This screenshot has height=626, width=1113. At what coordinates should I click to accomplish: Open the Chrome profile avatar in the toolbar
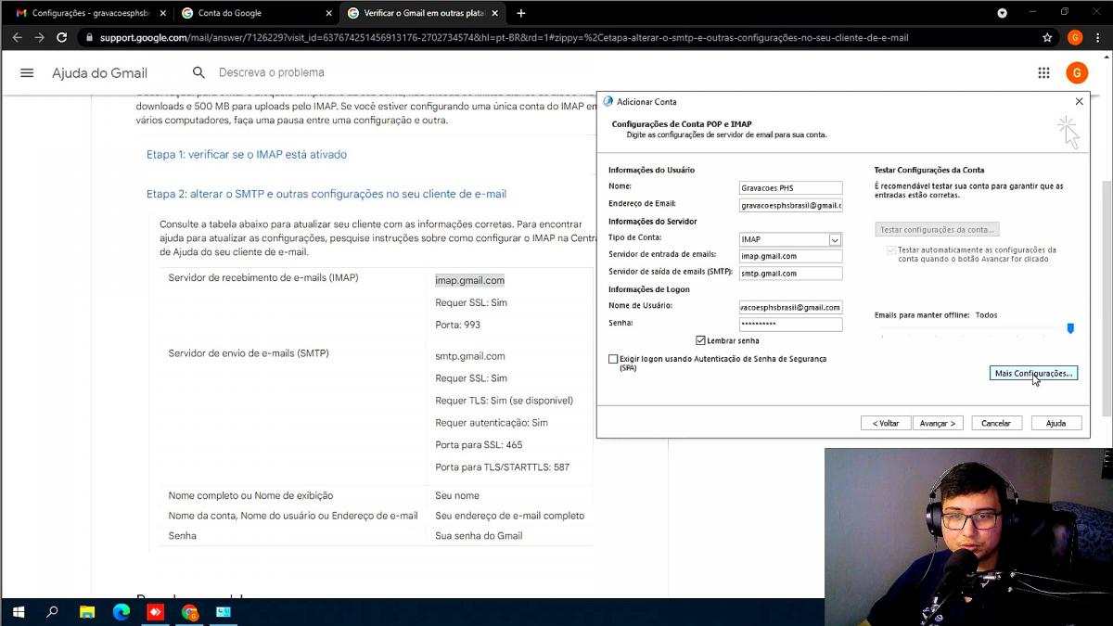1075,37
